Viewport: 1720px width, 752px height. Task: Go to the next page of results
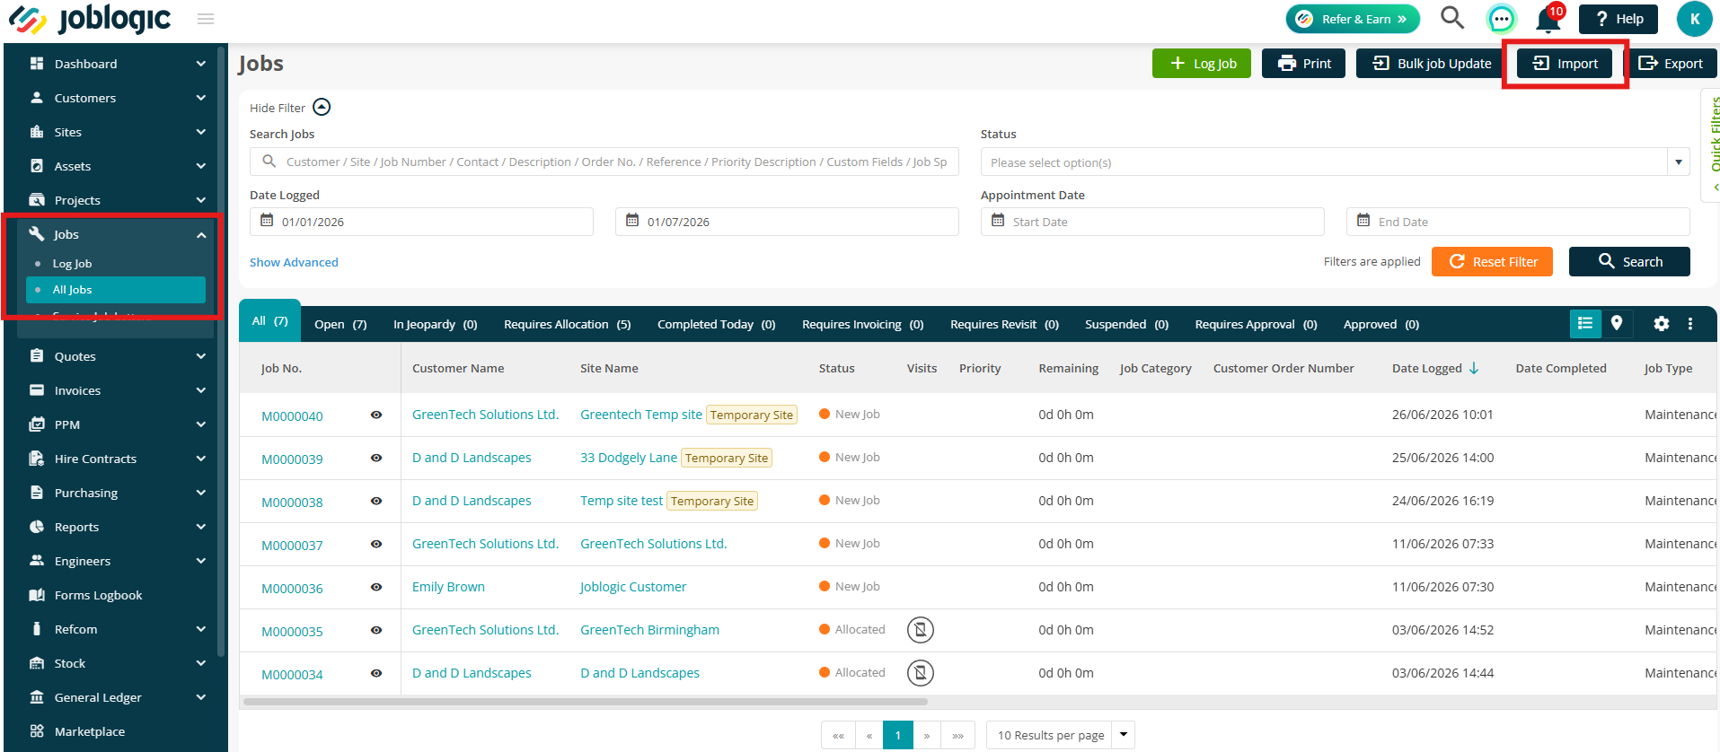927,735
